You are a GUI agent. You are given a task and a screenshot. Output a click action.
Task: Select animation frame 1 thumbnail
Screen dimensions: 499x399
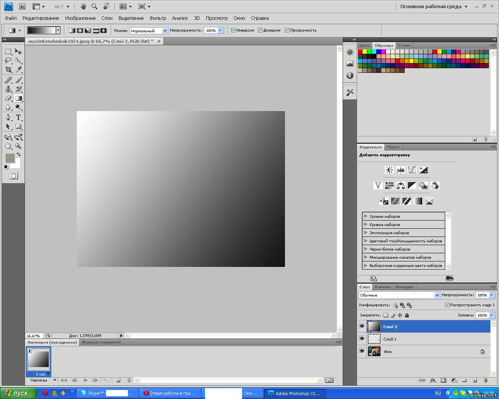tap(39, 359)
